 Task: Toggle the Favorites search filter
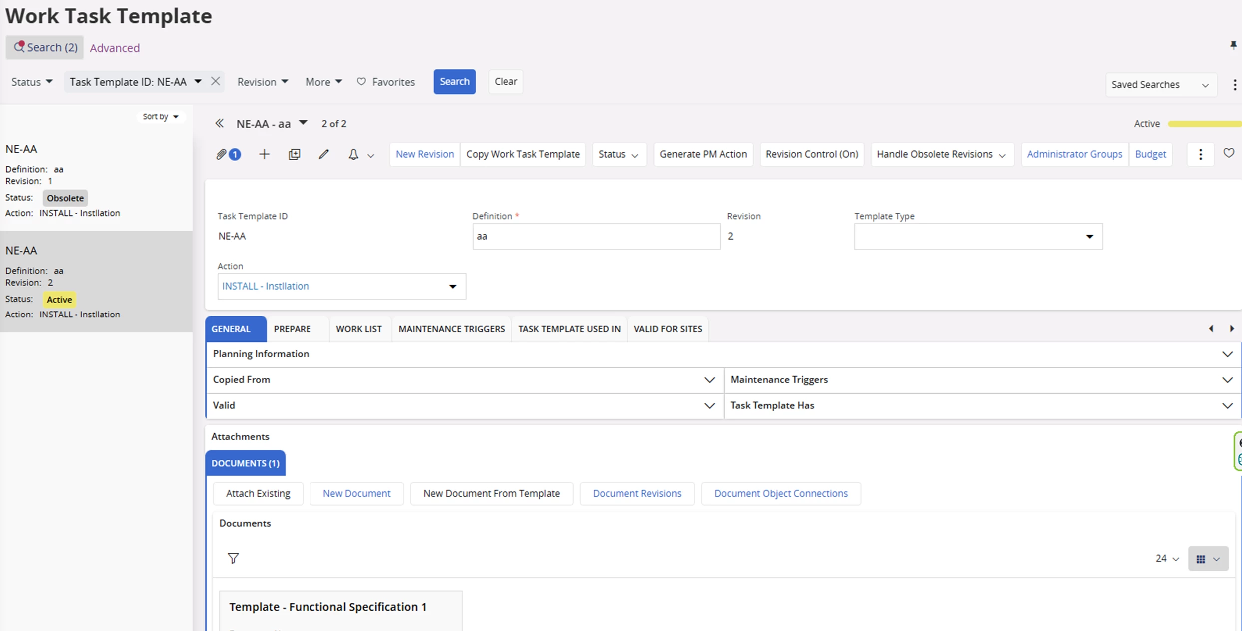pyautogui.click(x=386, y=82)
